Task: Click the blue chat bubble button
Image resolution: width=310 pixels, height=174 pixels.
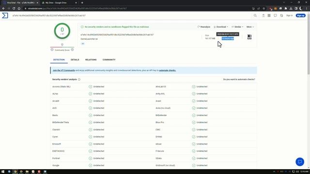Action: [300, 162]
